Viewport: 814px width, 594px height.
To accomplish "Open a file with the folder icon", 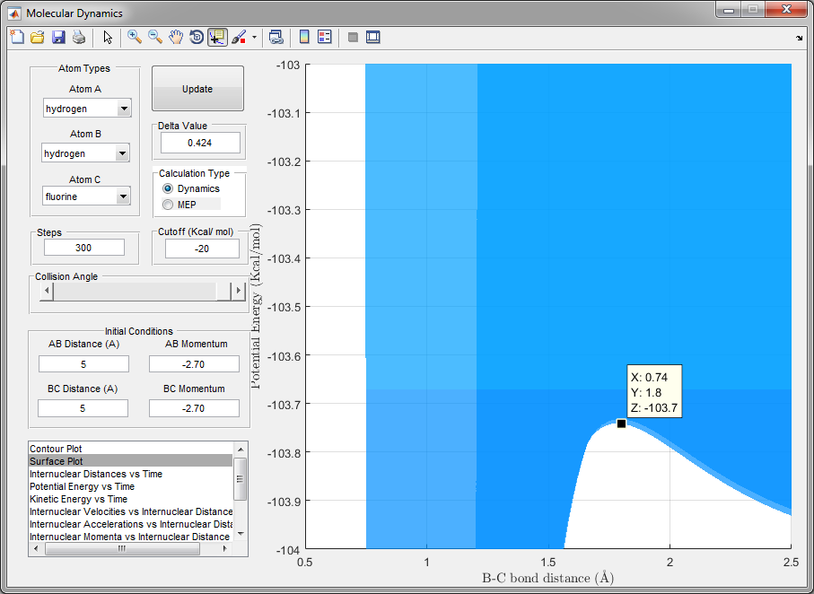I will (38, 37).
